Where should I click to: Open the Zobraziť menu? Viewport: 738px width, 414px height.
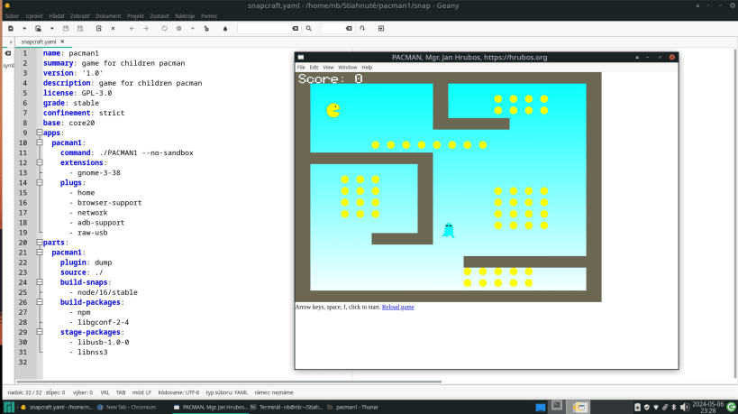coord(79,16)
